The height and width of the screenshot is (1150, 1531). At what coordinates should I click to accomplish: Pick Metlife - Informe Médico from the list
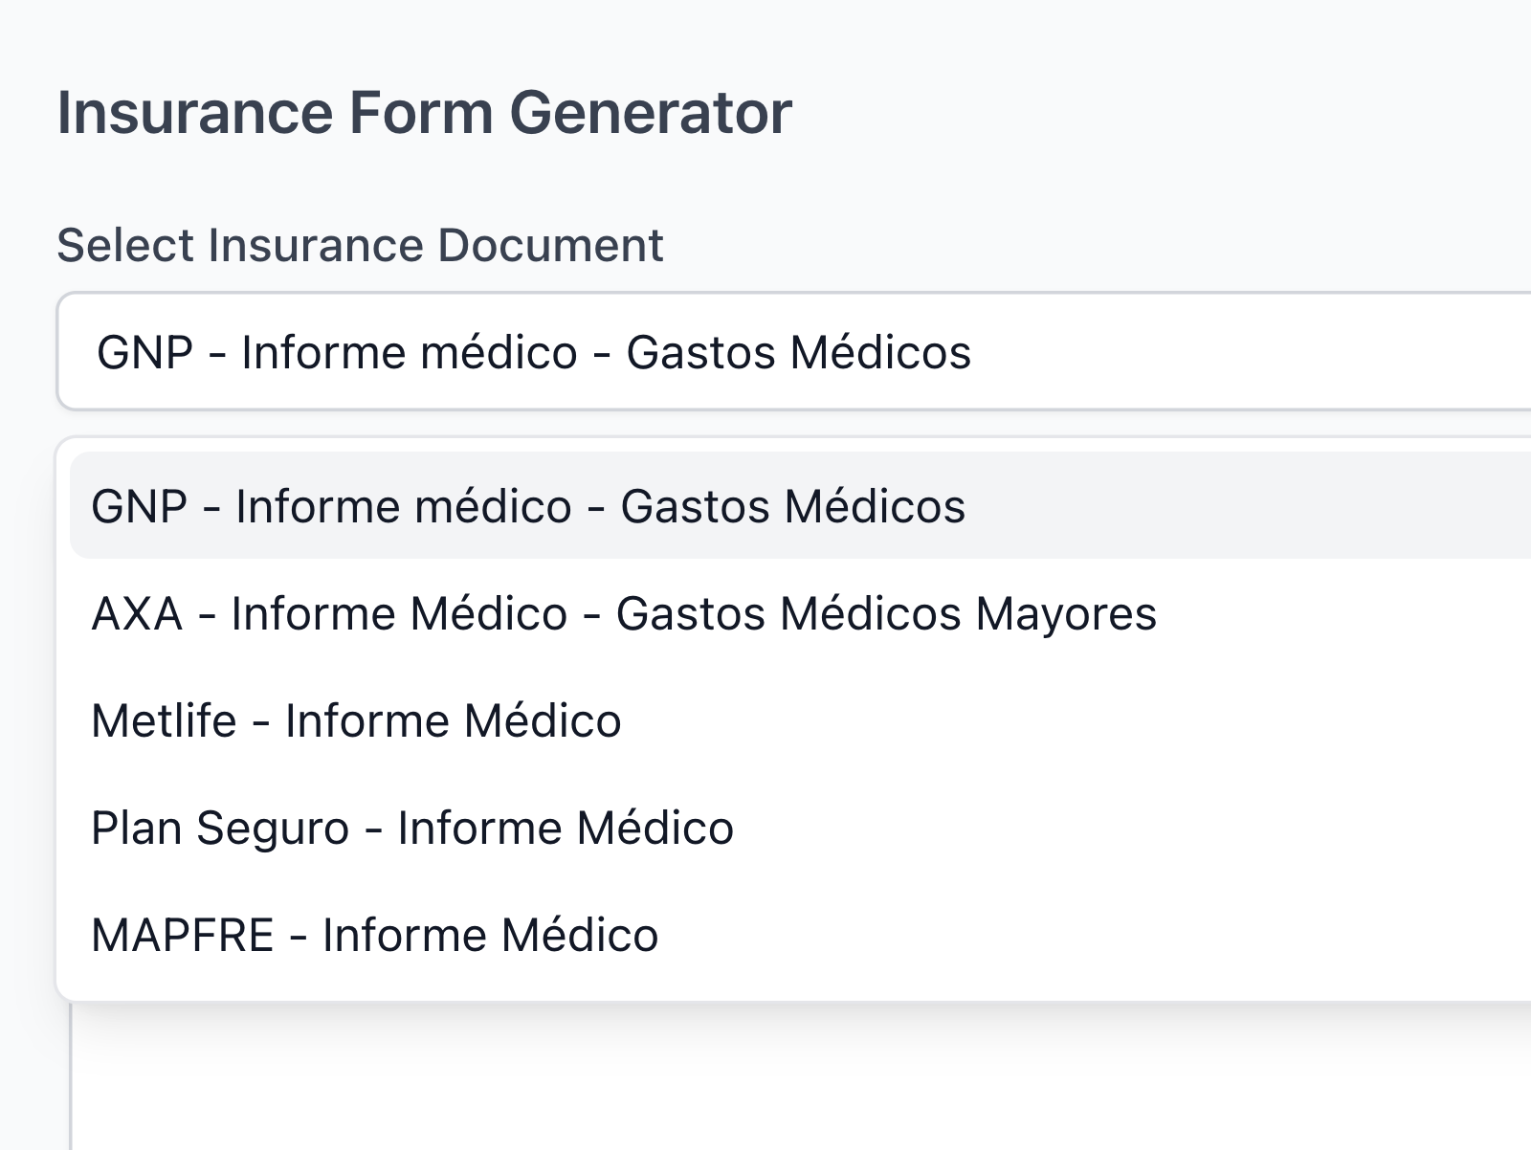(x=354, y=719)
